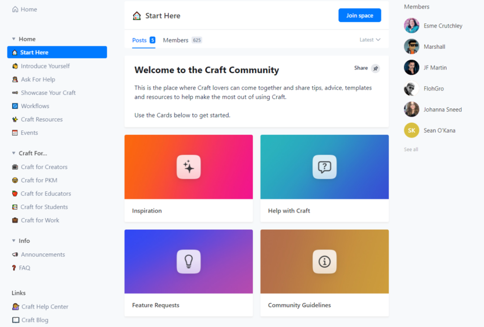Viewport: 484px width, 327px height.
Task: Go to Announcements in sidebar
Action: 43,254
